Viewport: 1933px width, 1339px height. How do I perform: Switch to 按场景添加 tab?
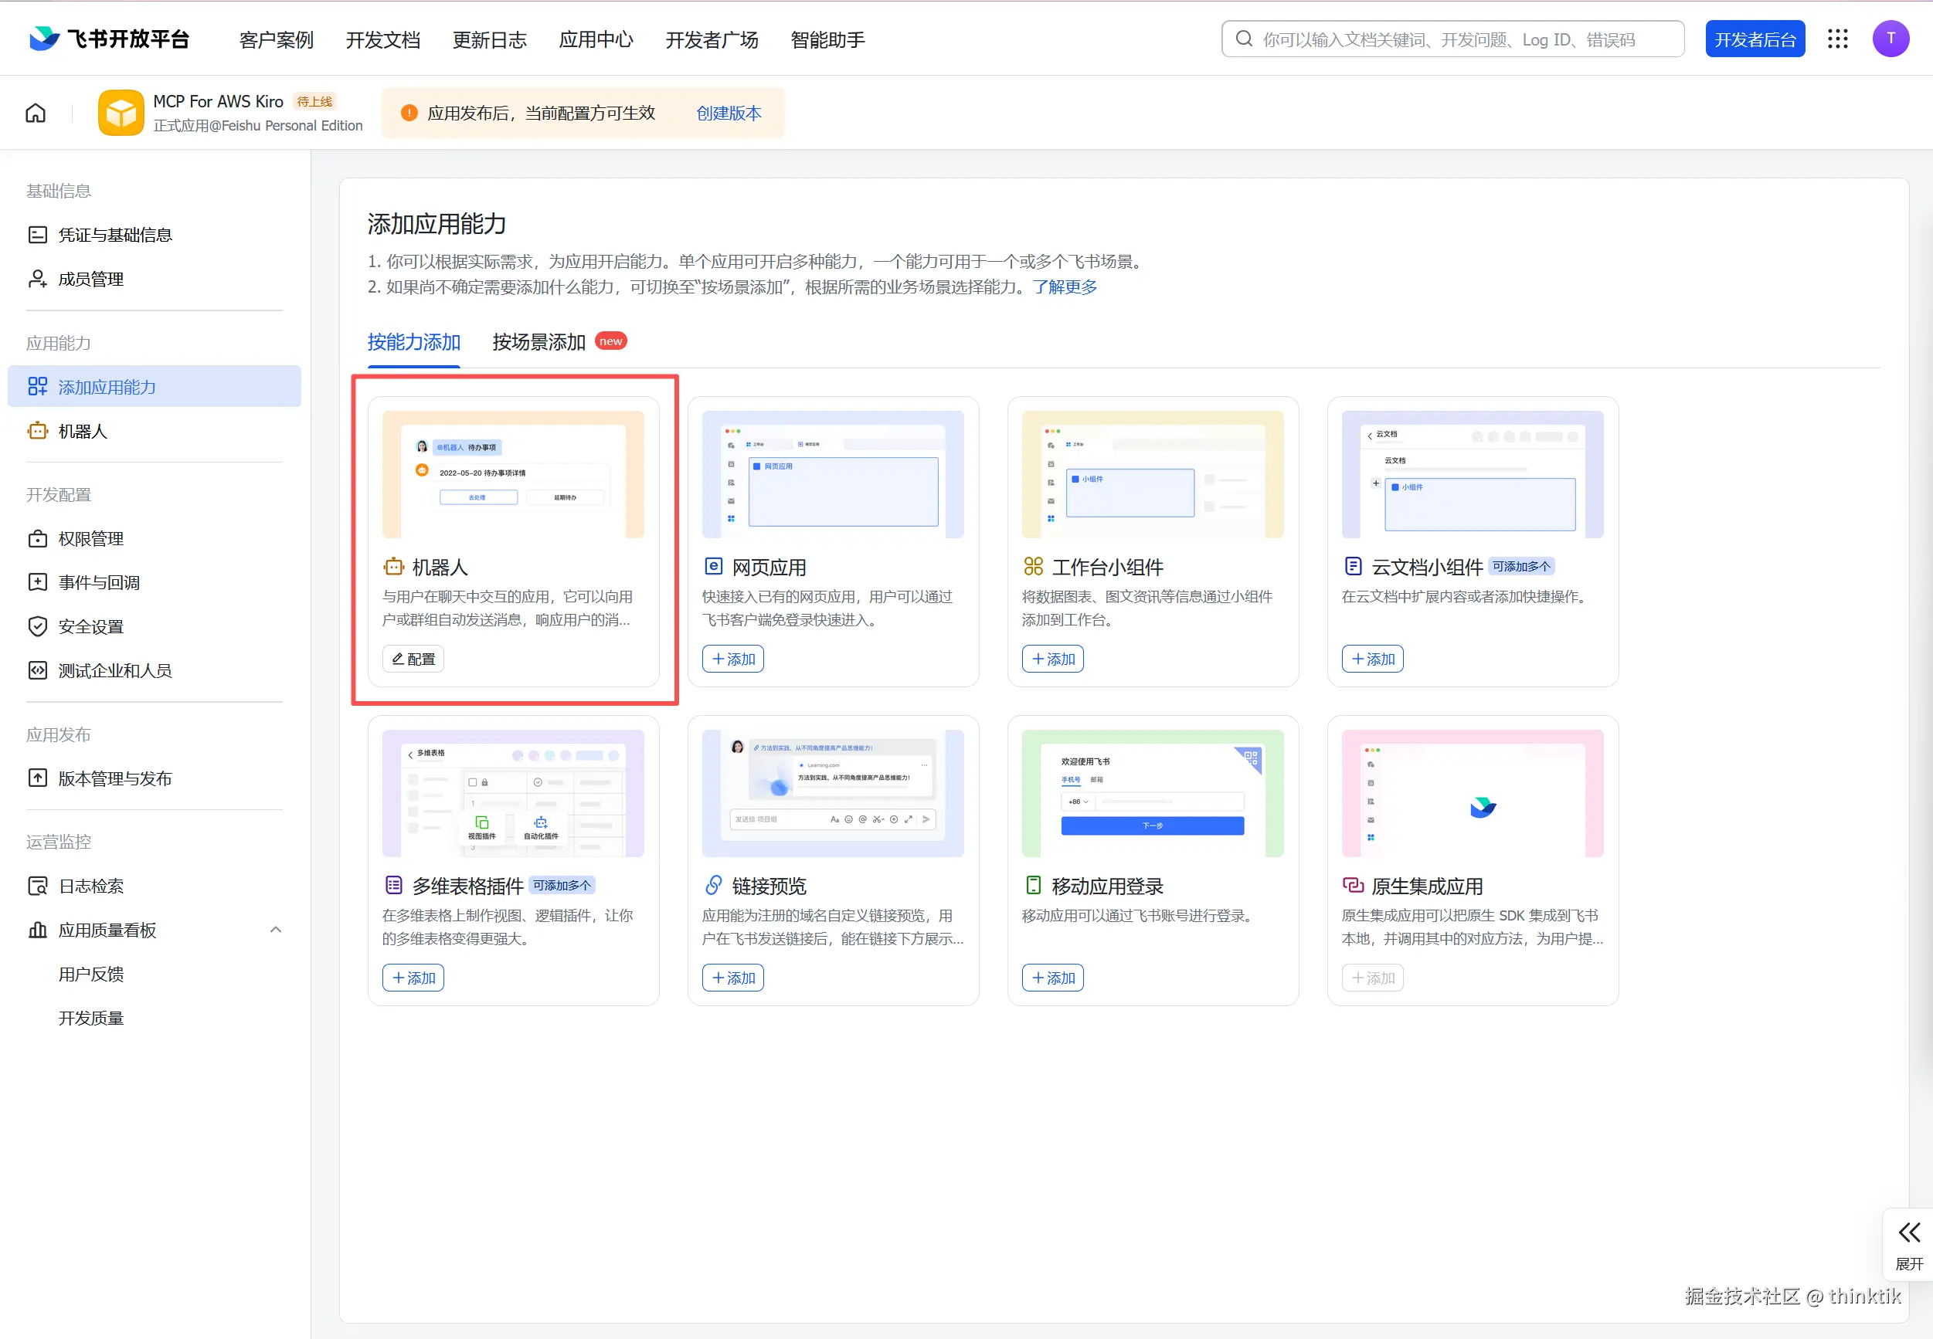tap(538, 341)
